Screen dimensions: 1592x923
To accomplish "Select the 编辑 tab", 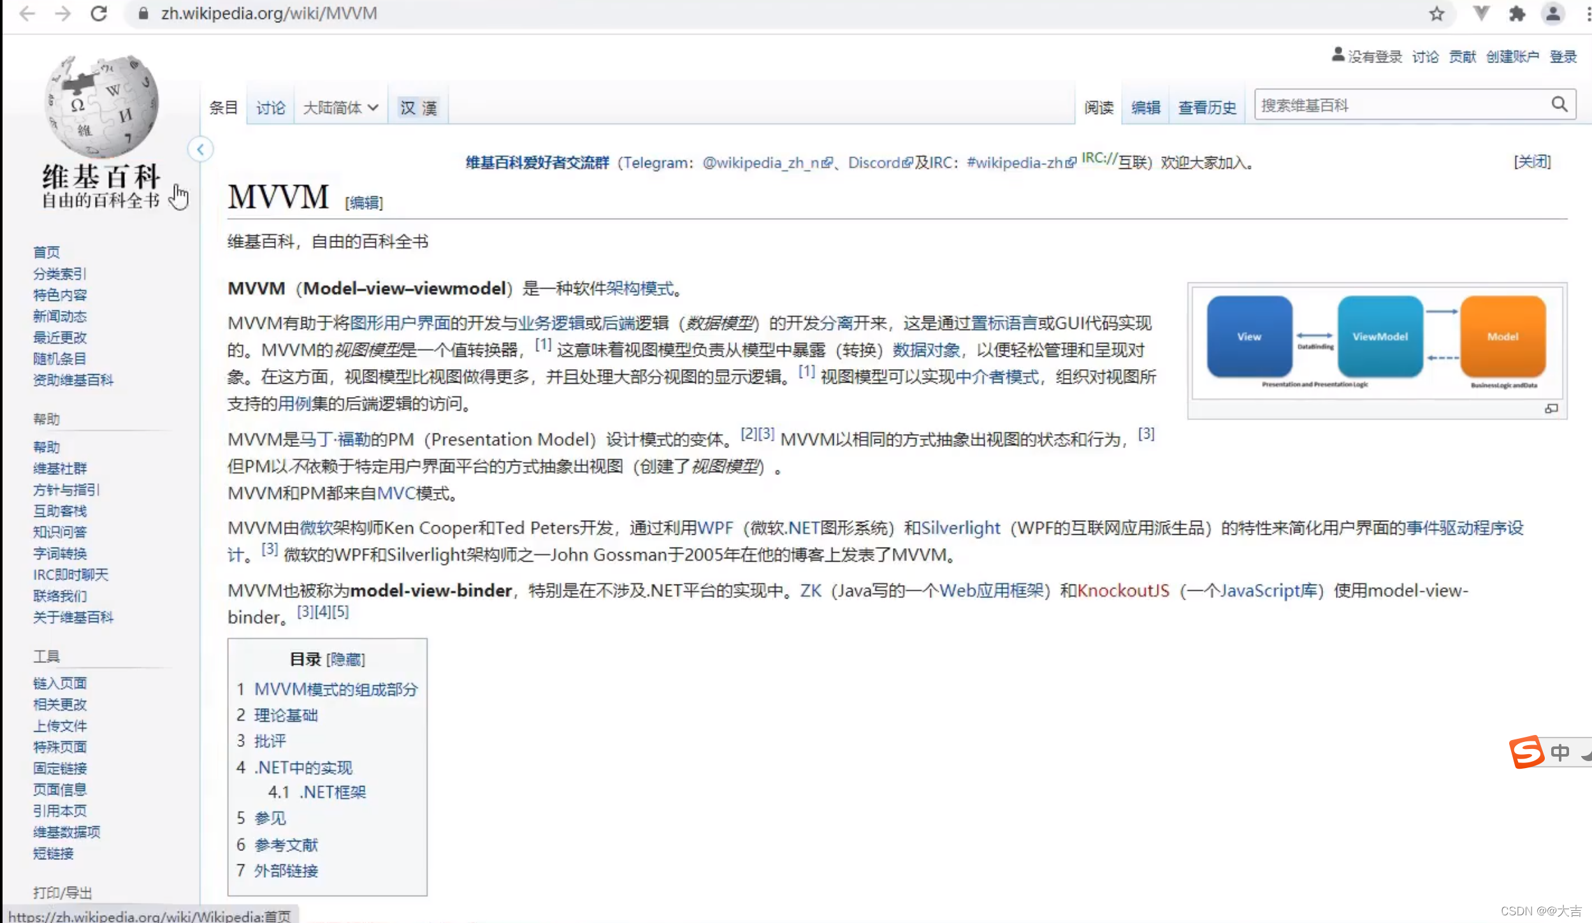I will [x=1145, y=107].
